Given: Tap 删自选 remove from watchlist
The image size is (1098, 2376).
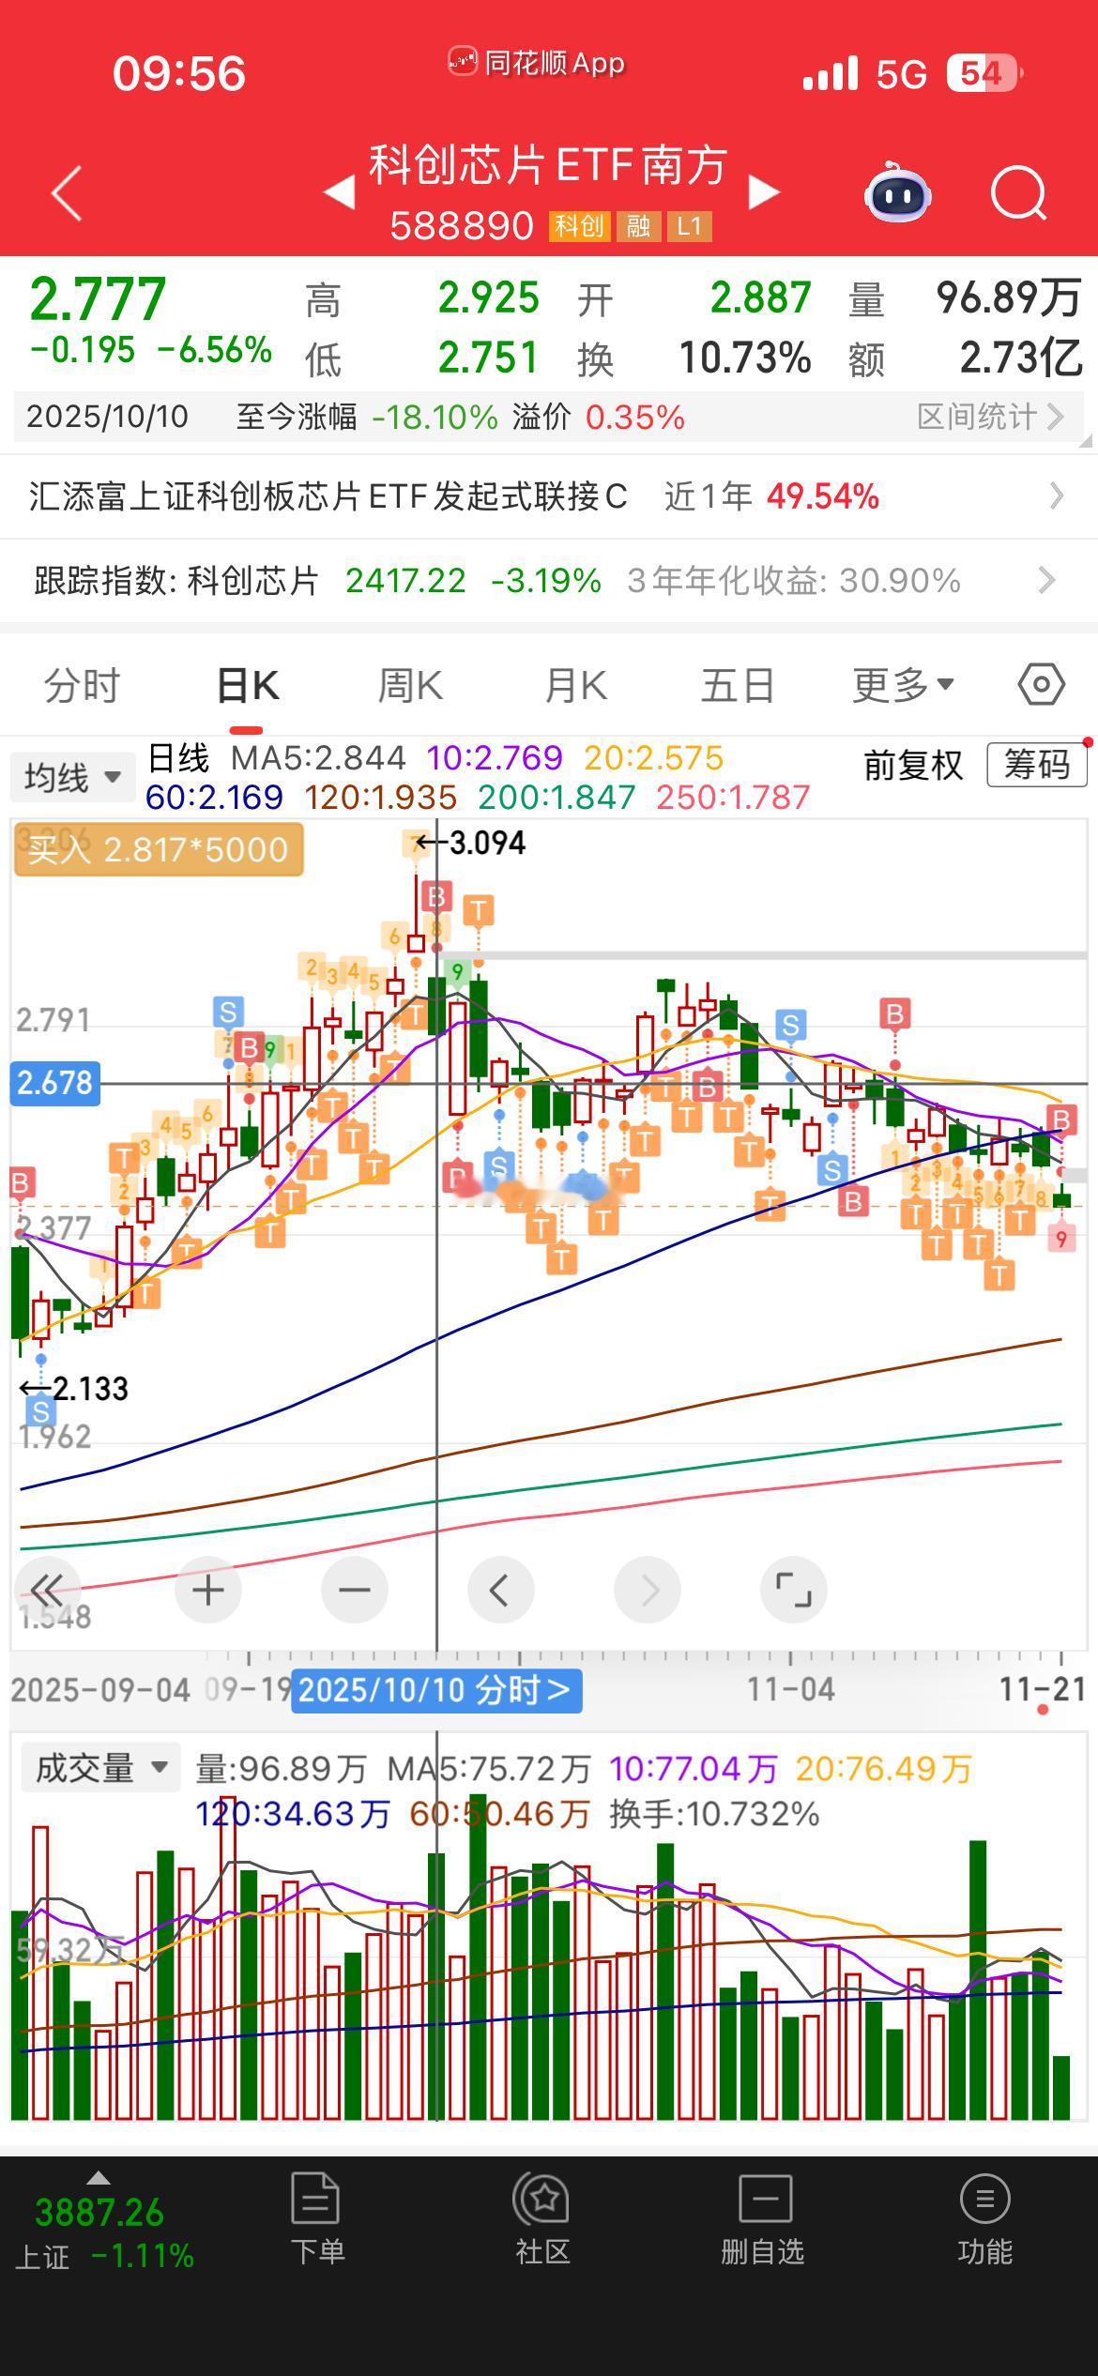Looking at the screenshot, I should [763, 2219].
